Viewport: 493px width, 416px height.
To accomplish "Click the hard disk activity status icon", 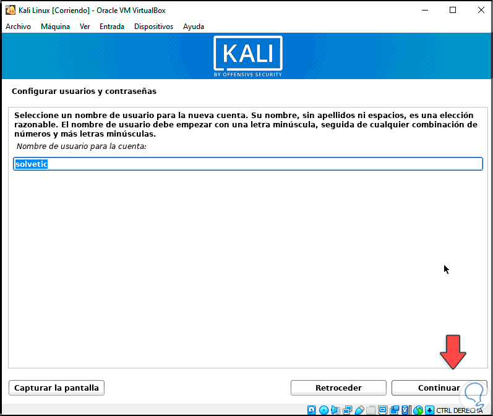I will coord(312,410).
